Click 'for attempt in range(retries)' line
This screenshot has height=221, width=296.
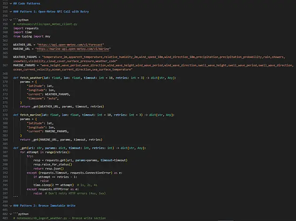coord(45,152)
